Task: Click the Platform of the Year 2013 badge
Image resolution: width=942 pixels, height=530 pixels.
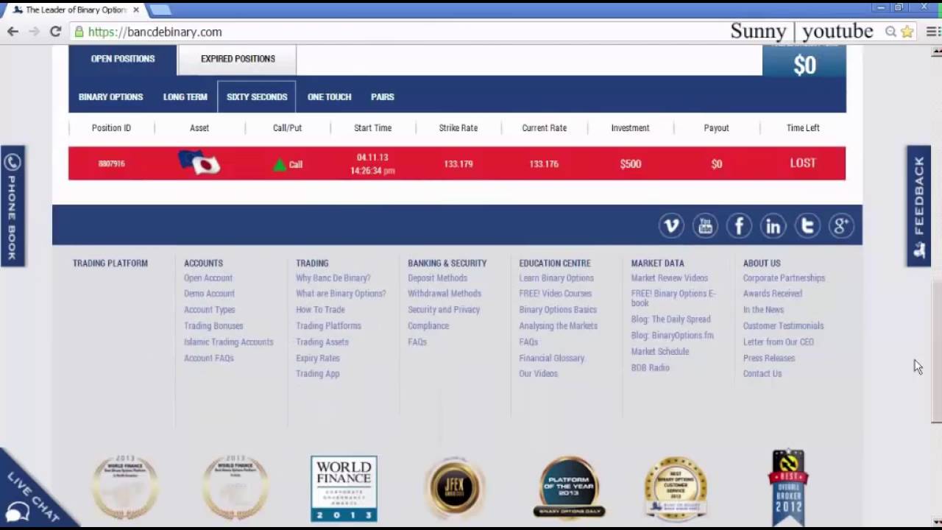Action: point(569,487)
